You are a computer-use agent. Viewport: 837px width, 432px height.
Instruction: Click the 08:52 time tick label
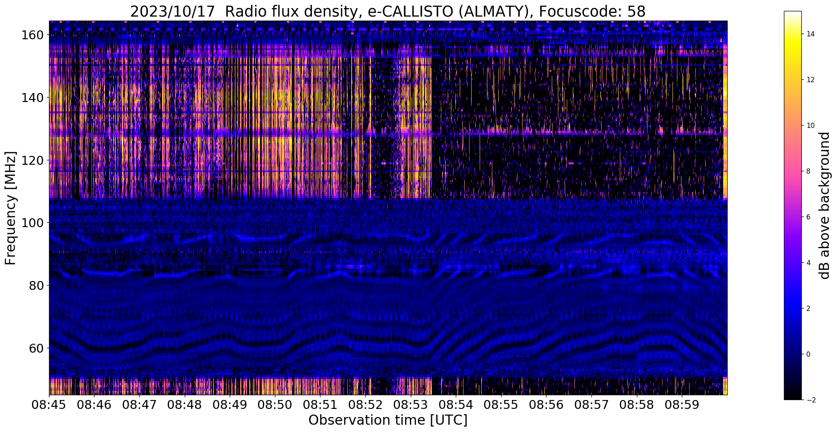[x=365, y=405]
